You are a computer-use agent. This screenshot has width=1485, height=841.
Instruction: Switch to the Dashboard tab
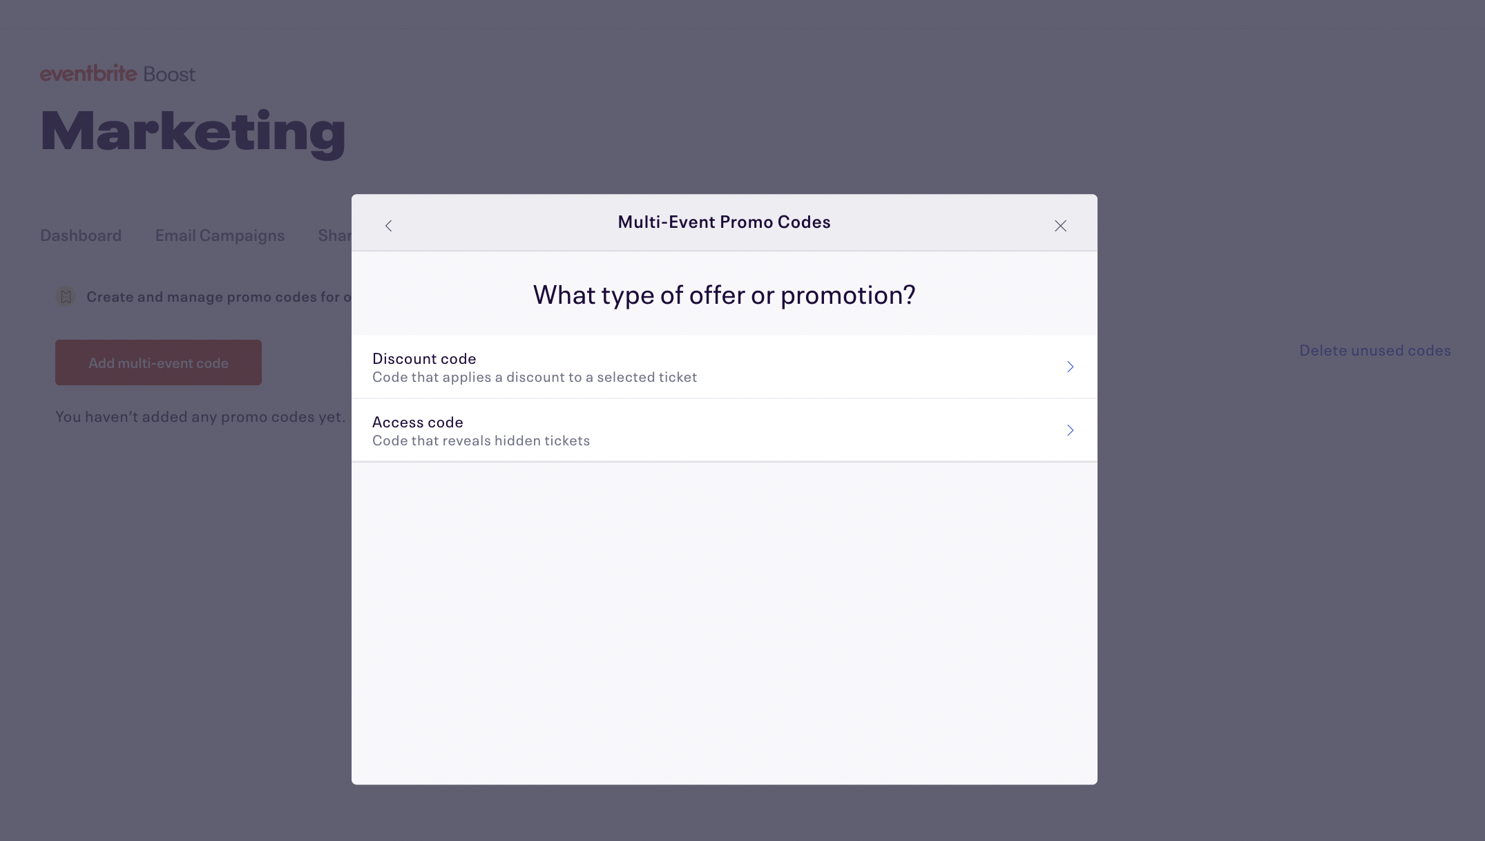pyautogui.click(x=81, y=235)
